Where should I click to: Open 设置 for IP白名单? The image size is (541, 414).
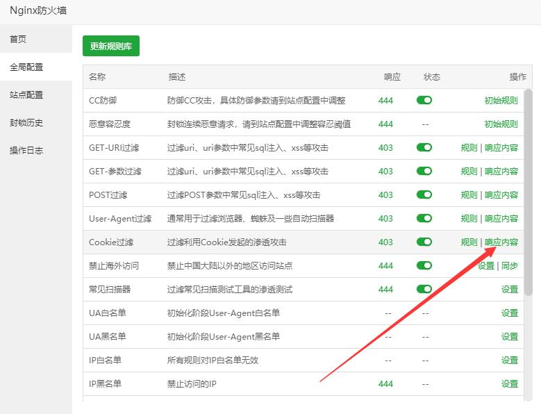coord(510,361)
